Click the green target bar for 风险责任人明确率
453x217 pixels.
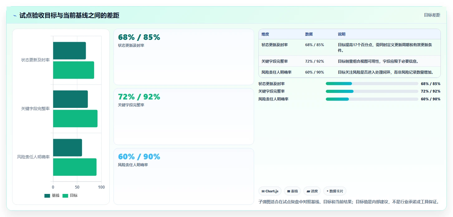tap(75, 167)
